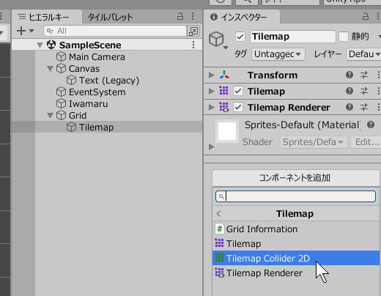The image size is (381, 296).
Task: Collapse the Grid tree arrow
Action: (50, 116)
